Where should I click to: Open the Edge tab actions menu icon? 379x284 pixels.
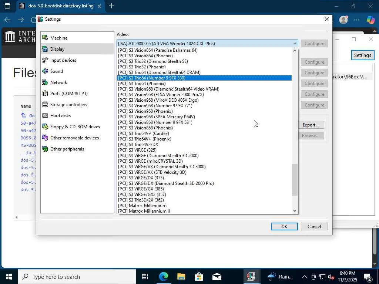(x=7, y=6)
